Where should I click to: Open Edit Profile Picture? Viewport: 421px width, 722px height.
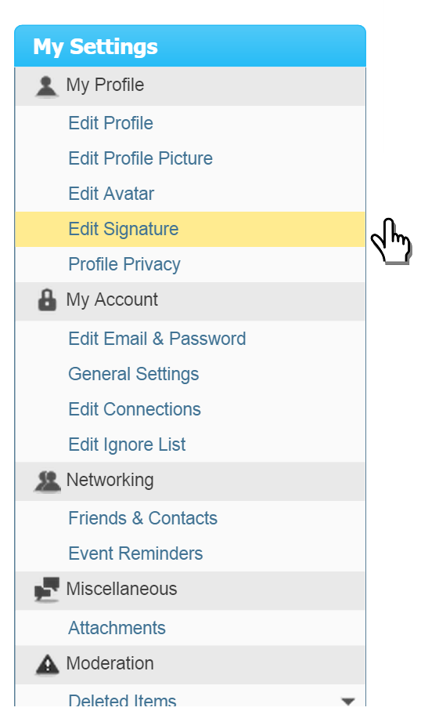pos(141,158)
